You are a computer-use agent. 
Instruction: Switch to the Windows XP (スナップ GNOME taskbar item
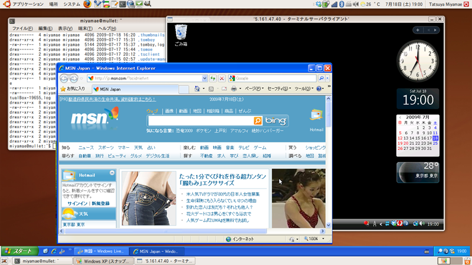click(x=103, y=261)
